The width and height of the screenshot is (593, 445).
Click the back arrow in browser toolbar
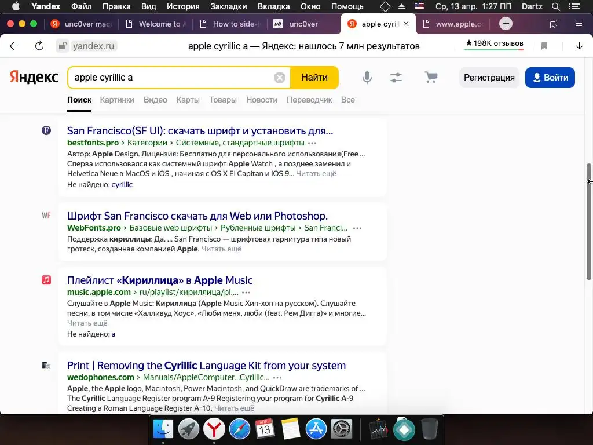(x=14, y=46)
